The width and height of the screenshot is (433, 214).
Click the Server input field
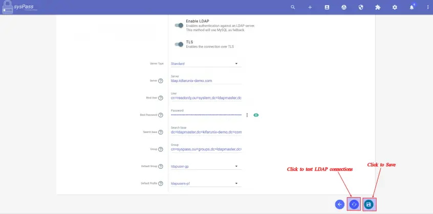pyautogui.click(x=206, y=81)
